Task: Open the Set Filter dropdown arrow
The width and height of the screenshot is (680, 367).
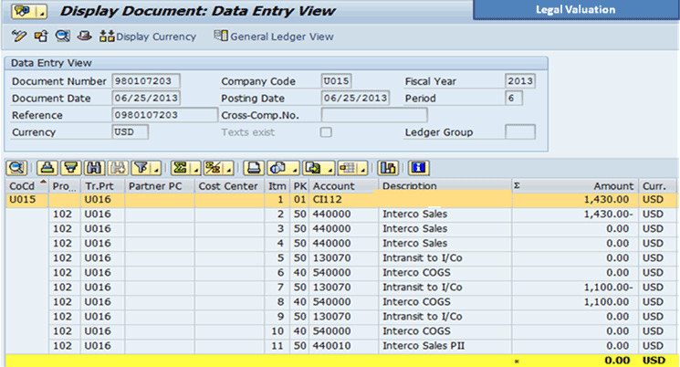Action: pos(155,169)
